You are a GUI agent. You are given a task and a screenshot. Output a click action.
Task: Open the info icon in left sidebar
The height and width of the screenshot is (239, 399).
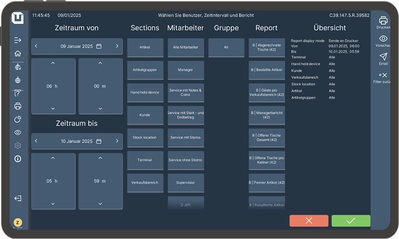coord(18,159)
